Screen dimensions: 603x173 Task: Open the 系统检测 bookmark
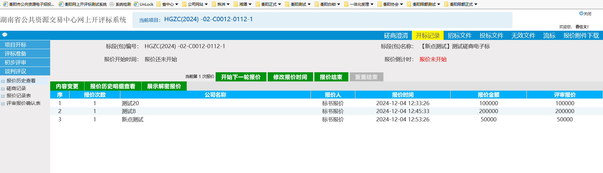[x=120, y=4]
